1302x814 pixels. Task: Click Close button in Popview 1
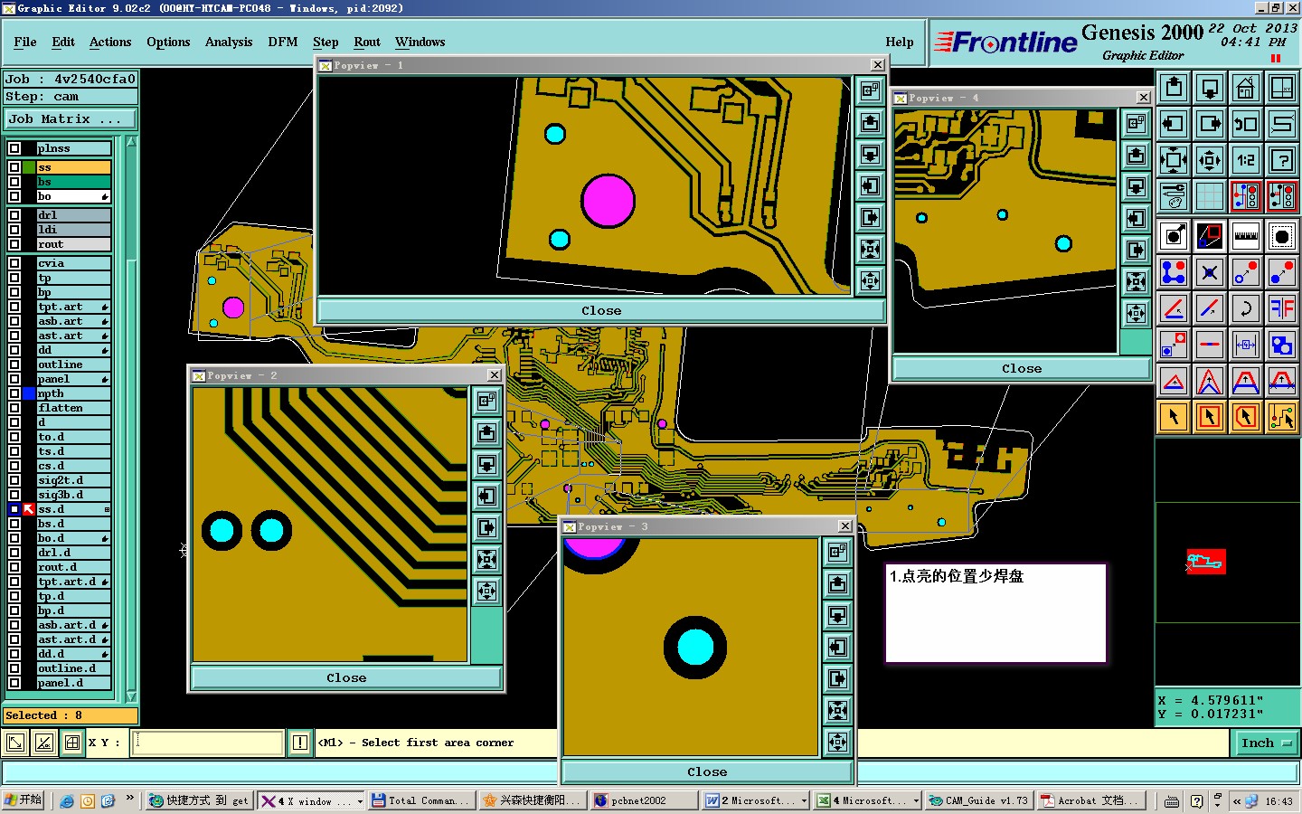point(601,310)
